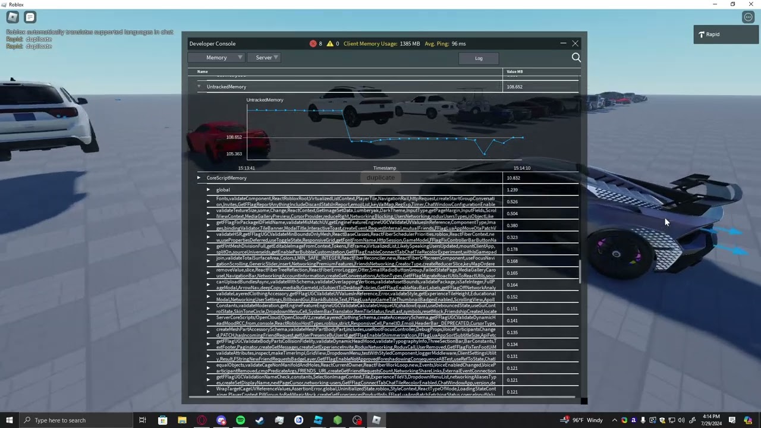This screenshot has height=428, width=761.
Task: Expand the CoreScriptMemory row
Action: pos(199,178)
